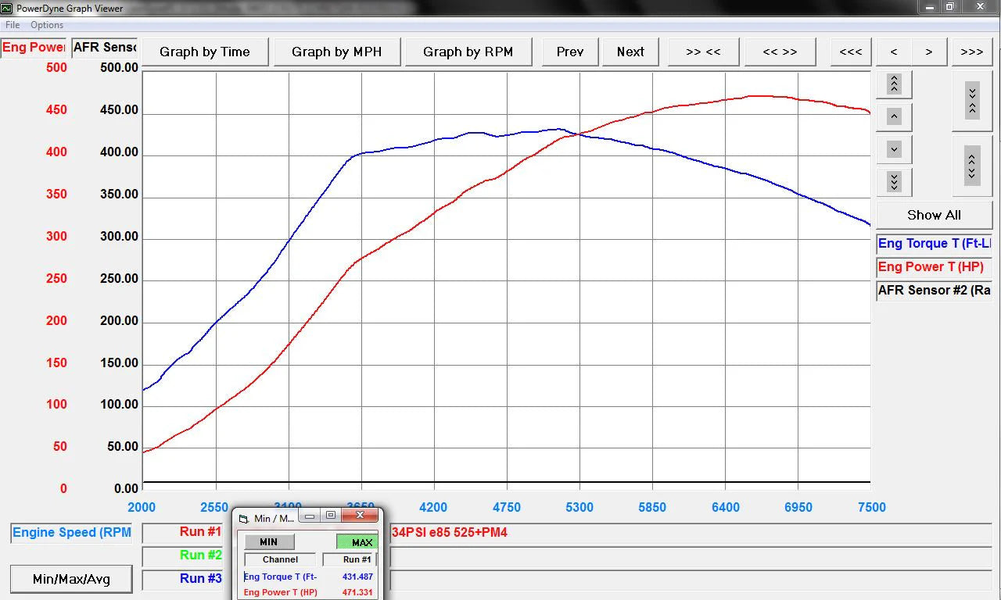Open the Min/Max/Avg statistics panel

(x=70, y=579)
